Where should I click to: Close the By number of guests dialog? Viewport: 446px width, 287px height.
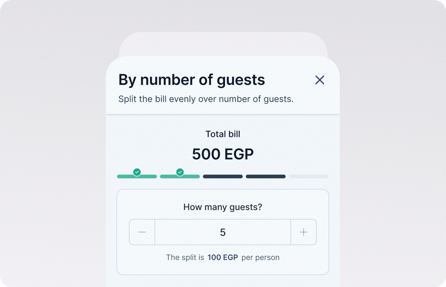click(320, 80)
